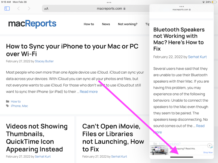Open author Stacey Butler's page
The image size is (218, 163).
(x=44, y=61)
